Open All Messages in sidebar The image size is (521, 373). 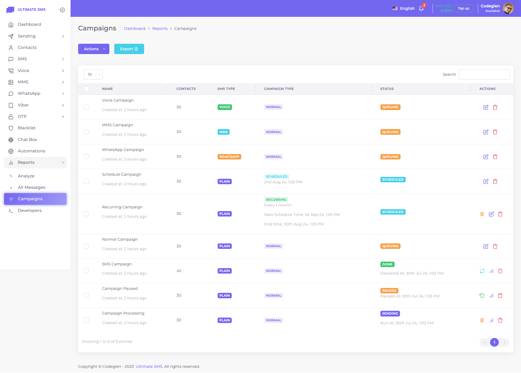(31, 187)
